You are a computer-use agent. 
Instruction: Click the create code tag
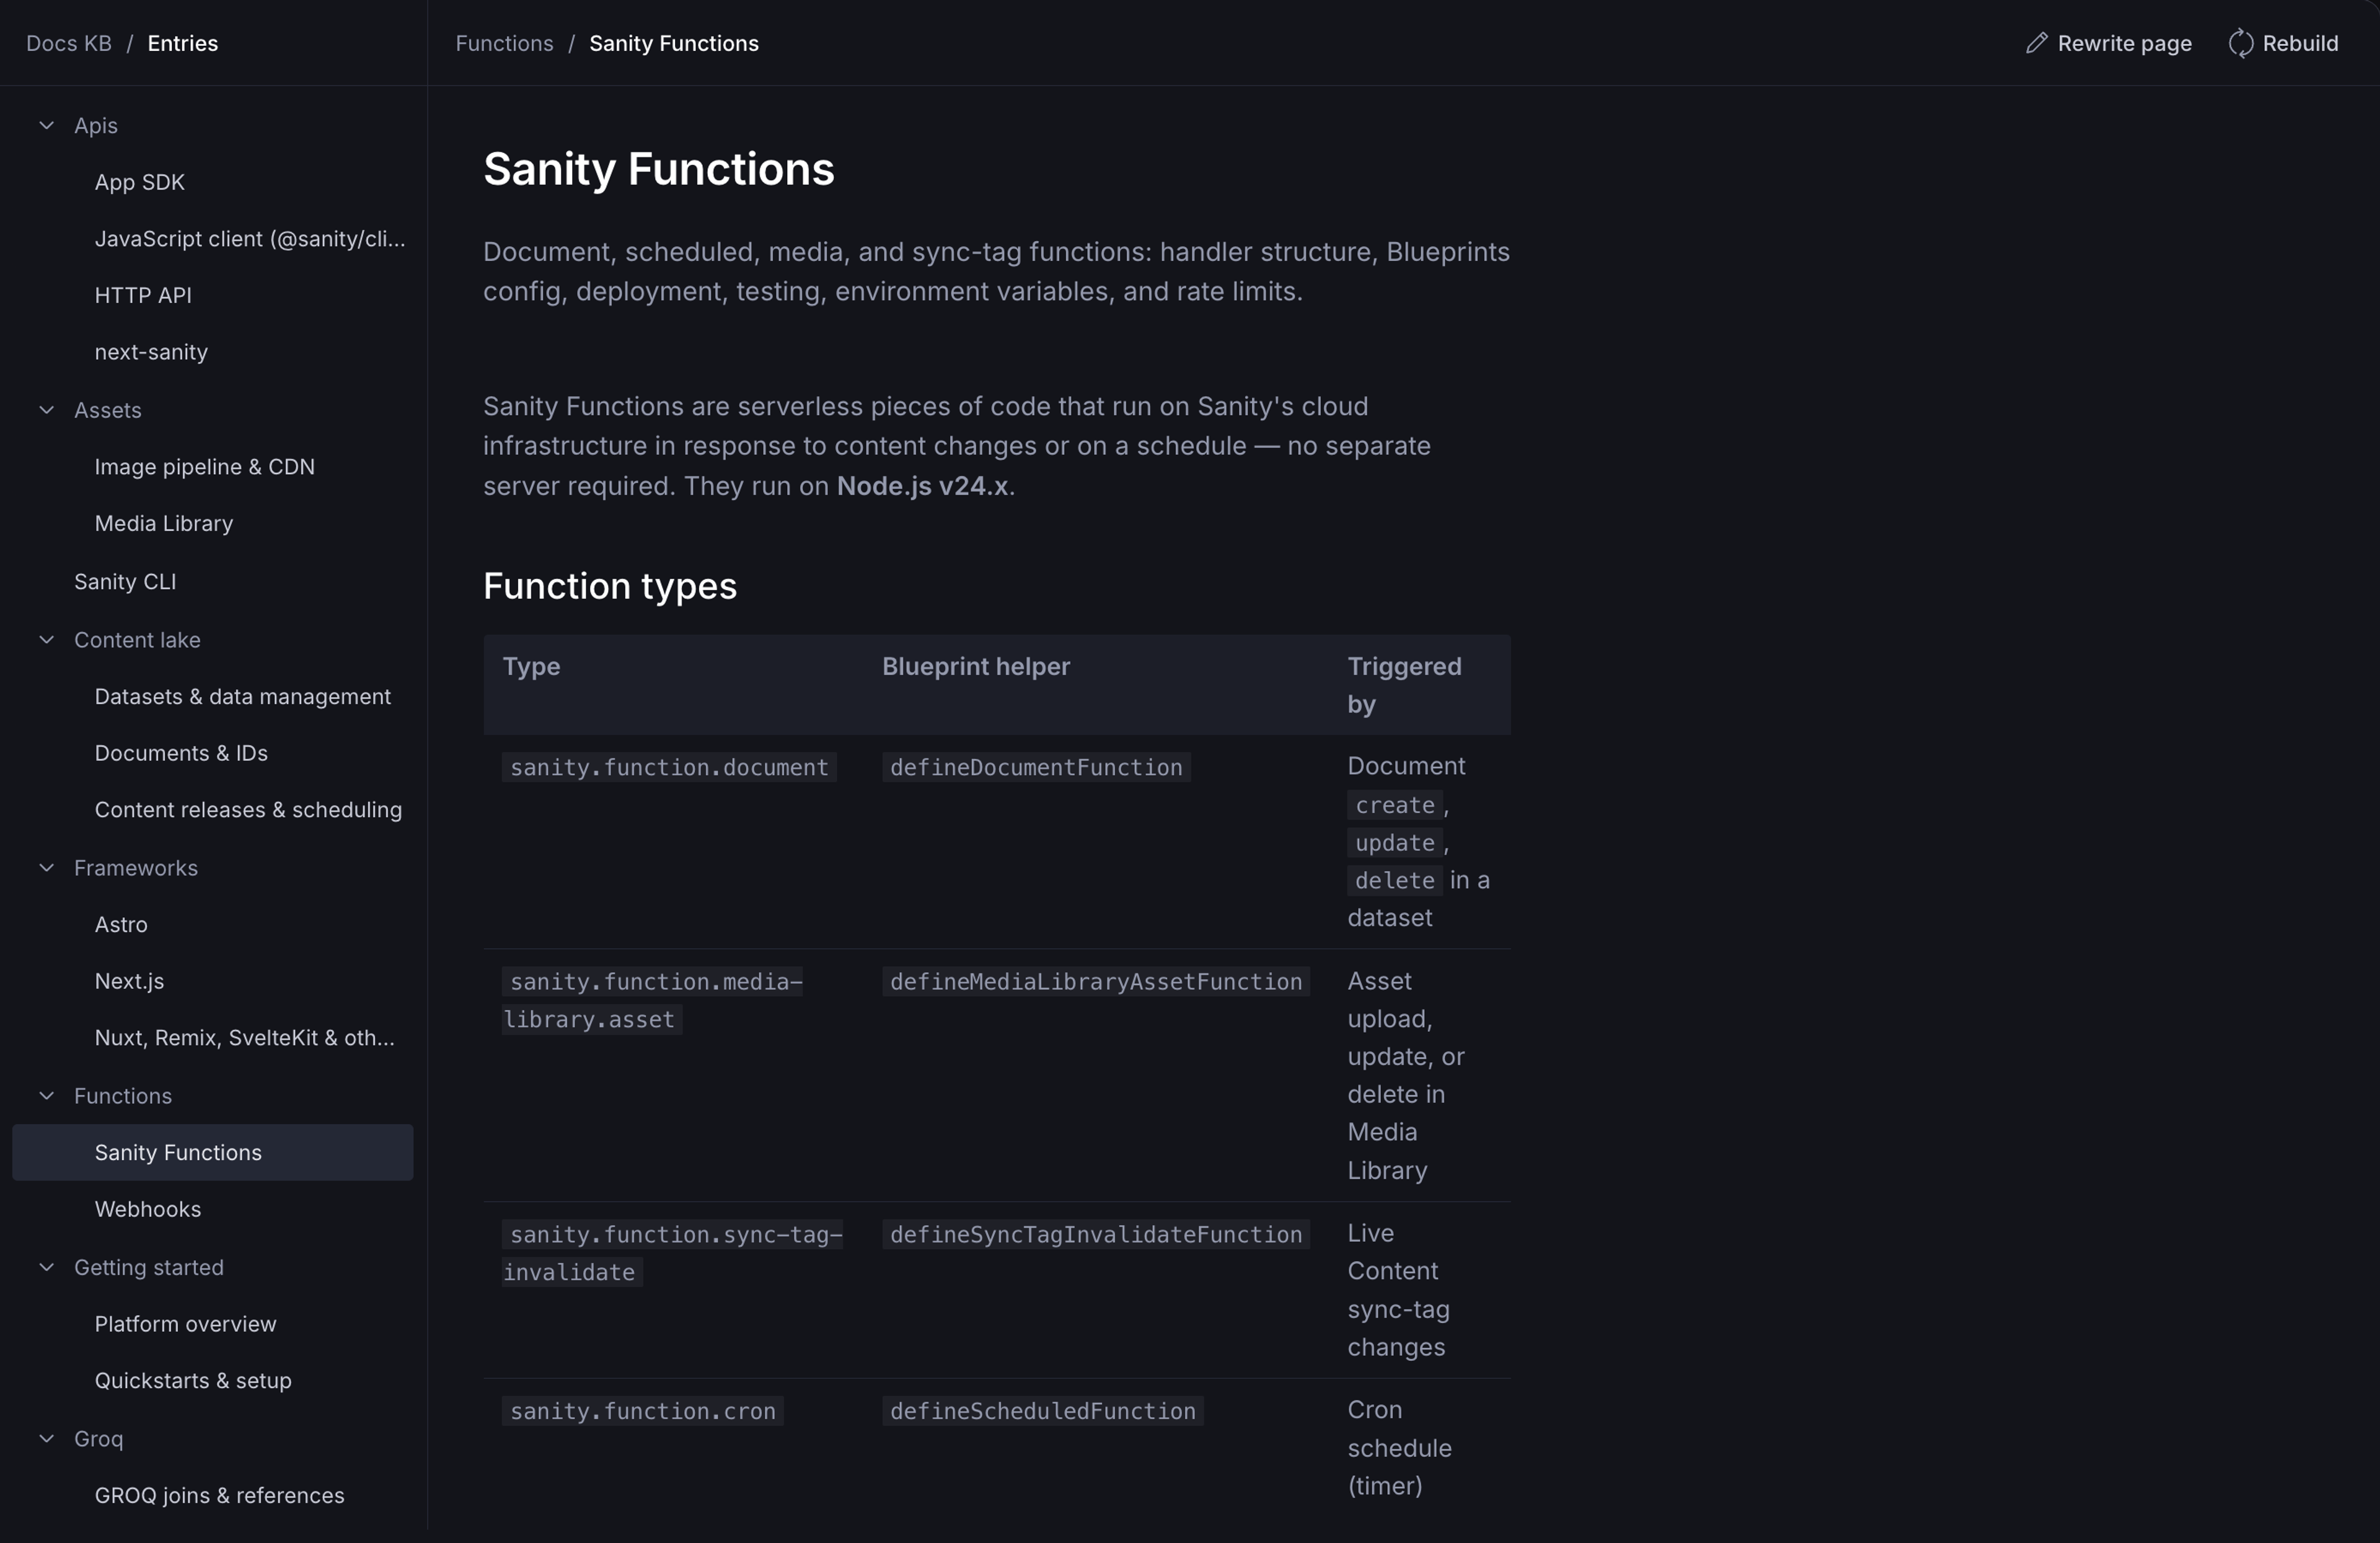coord(1395,805)
